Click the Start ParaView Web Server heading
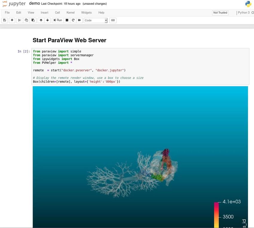 tap(70, 40)
